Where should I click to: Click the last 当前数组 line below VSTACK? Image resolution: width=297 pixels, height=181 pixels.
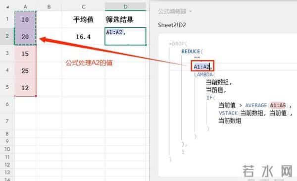coord(230,121)
